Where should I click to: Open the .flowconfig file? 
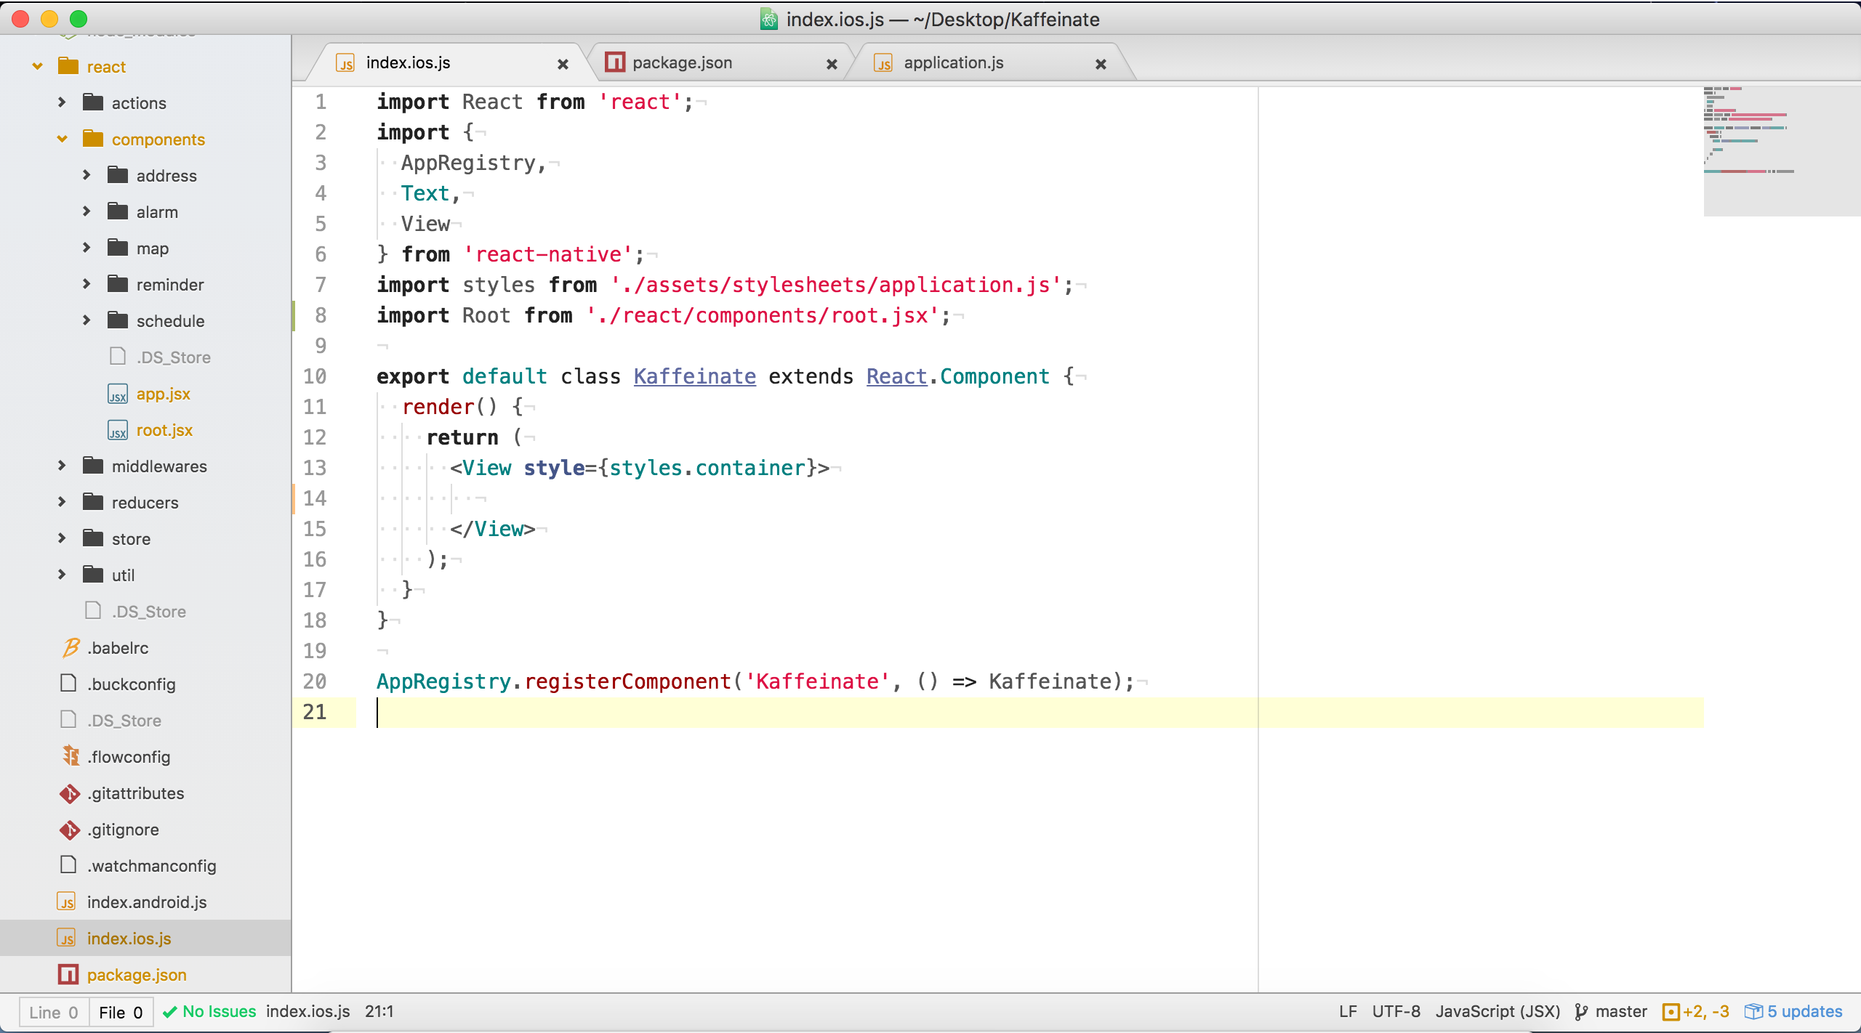(129, 756)
